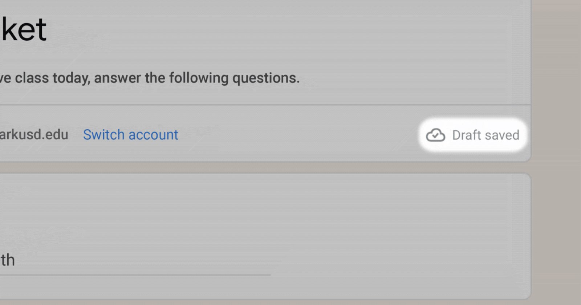581x305 pixels.
Task: Click the account email ending in arkusd.edu
Action: coord(34,135)
